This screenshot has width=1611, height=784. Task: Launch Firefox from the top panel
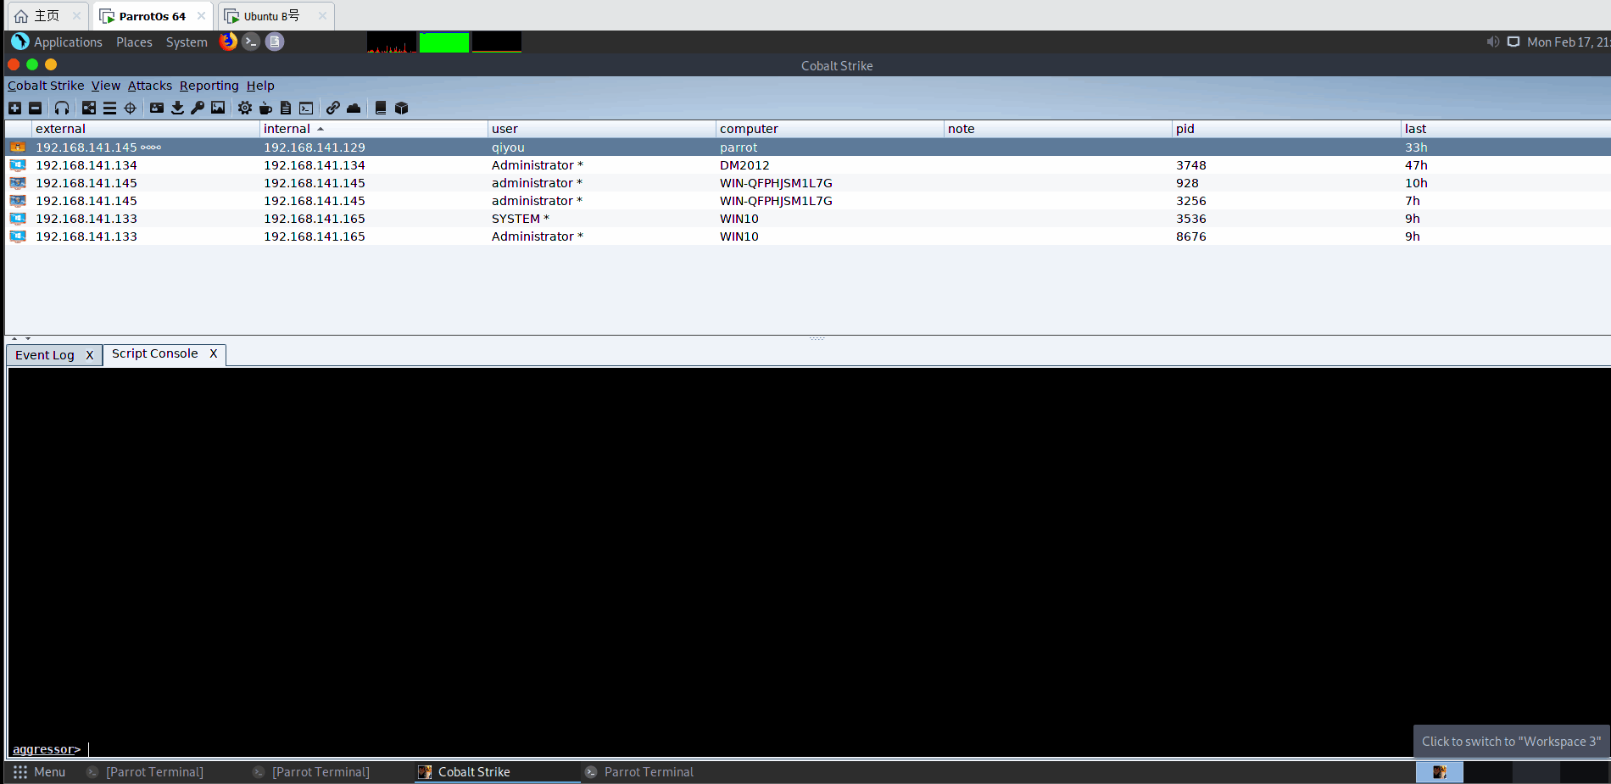tap(228, 42)
